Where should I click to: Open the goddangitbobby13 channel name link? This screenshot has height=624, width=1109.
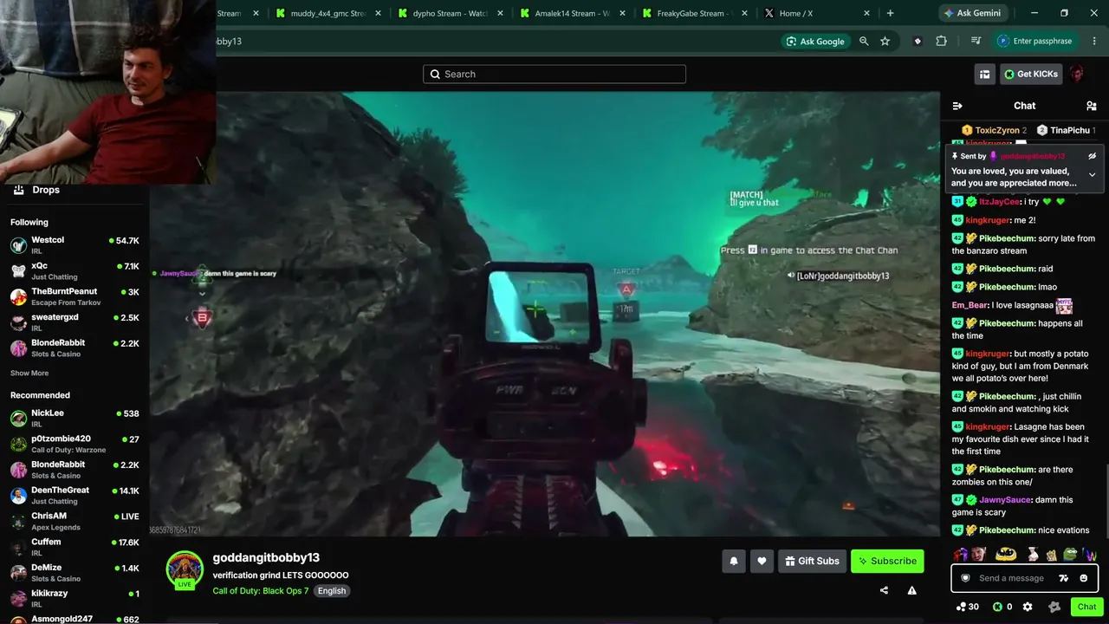coord(266,557)
